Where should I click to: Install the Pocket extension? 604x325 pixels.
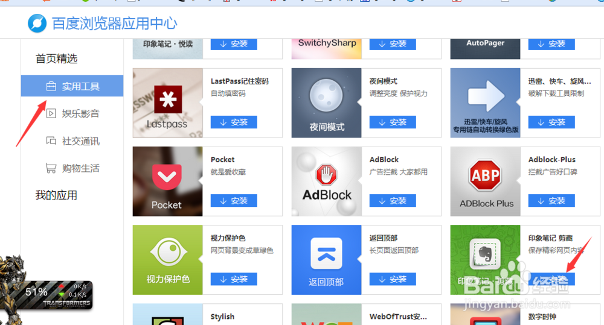tap(234, 200)
